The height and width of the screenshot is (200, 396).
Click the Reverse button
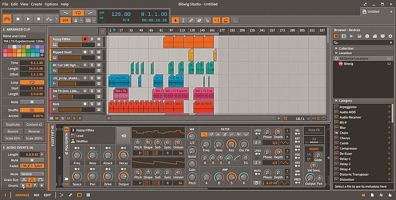34,132
